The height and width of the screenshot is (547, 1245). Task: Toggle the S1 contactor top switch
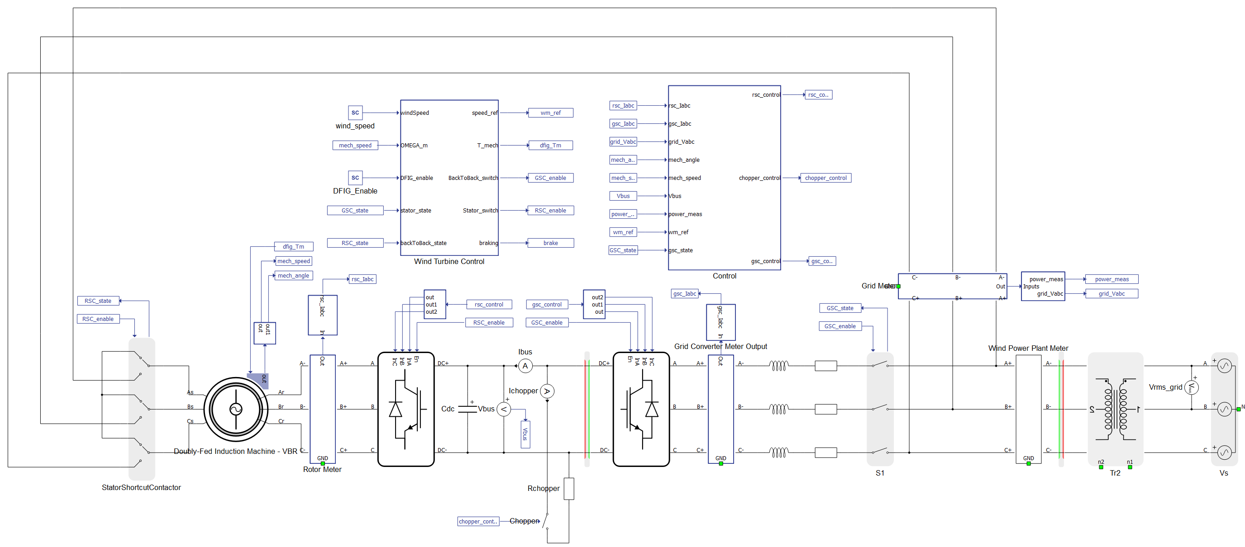880,364
